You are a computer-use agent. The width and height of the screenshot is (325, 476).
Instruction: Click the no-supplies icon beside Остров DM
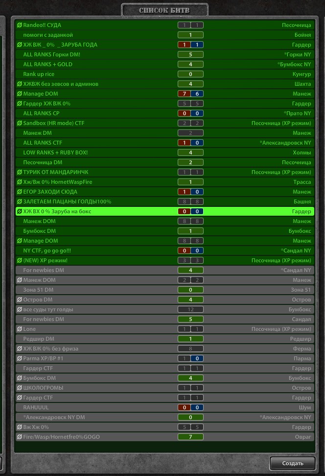coord(20,300)
